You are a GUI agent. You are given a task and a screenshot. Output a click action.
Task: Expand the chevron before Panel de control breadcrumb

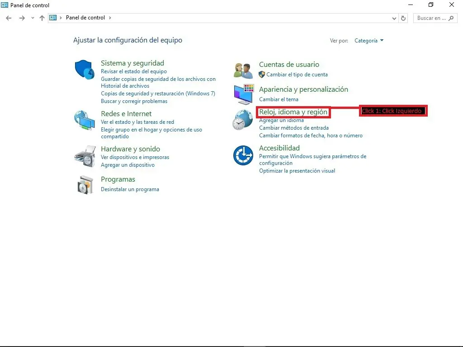61,18
